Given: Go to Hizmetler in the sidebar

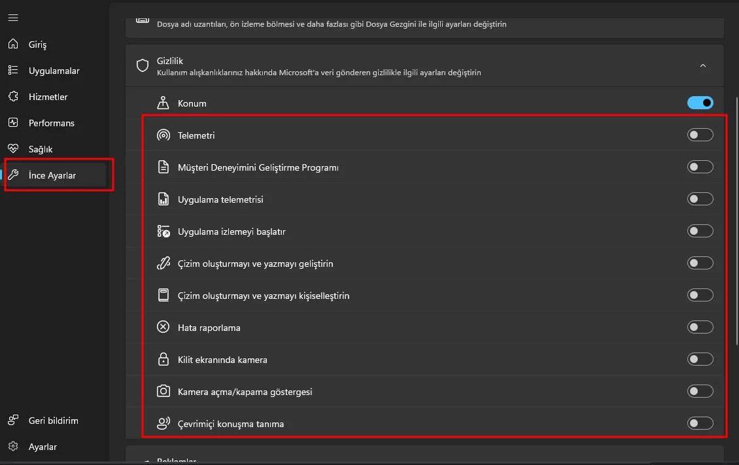Looking at the screenshot, I should tap(48, 97).
